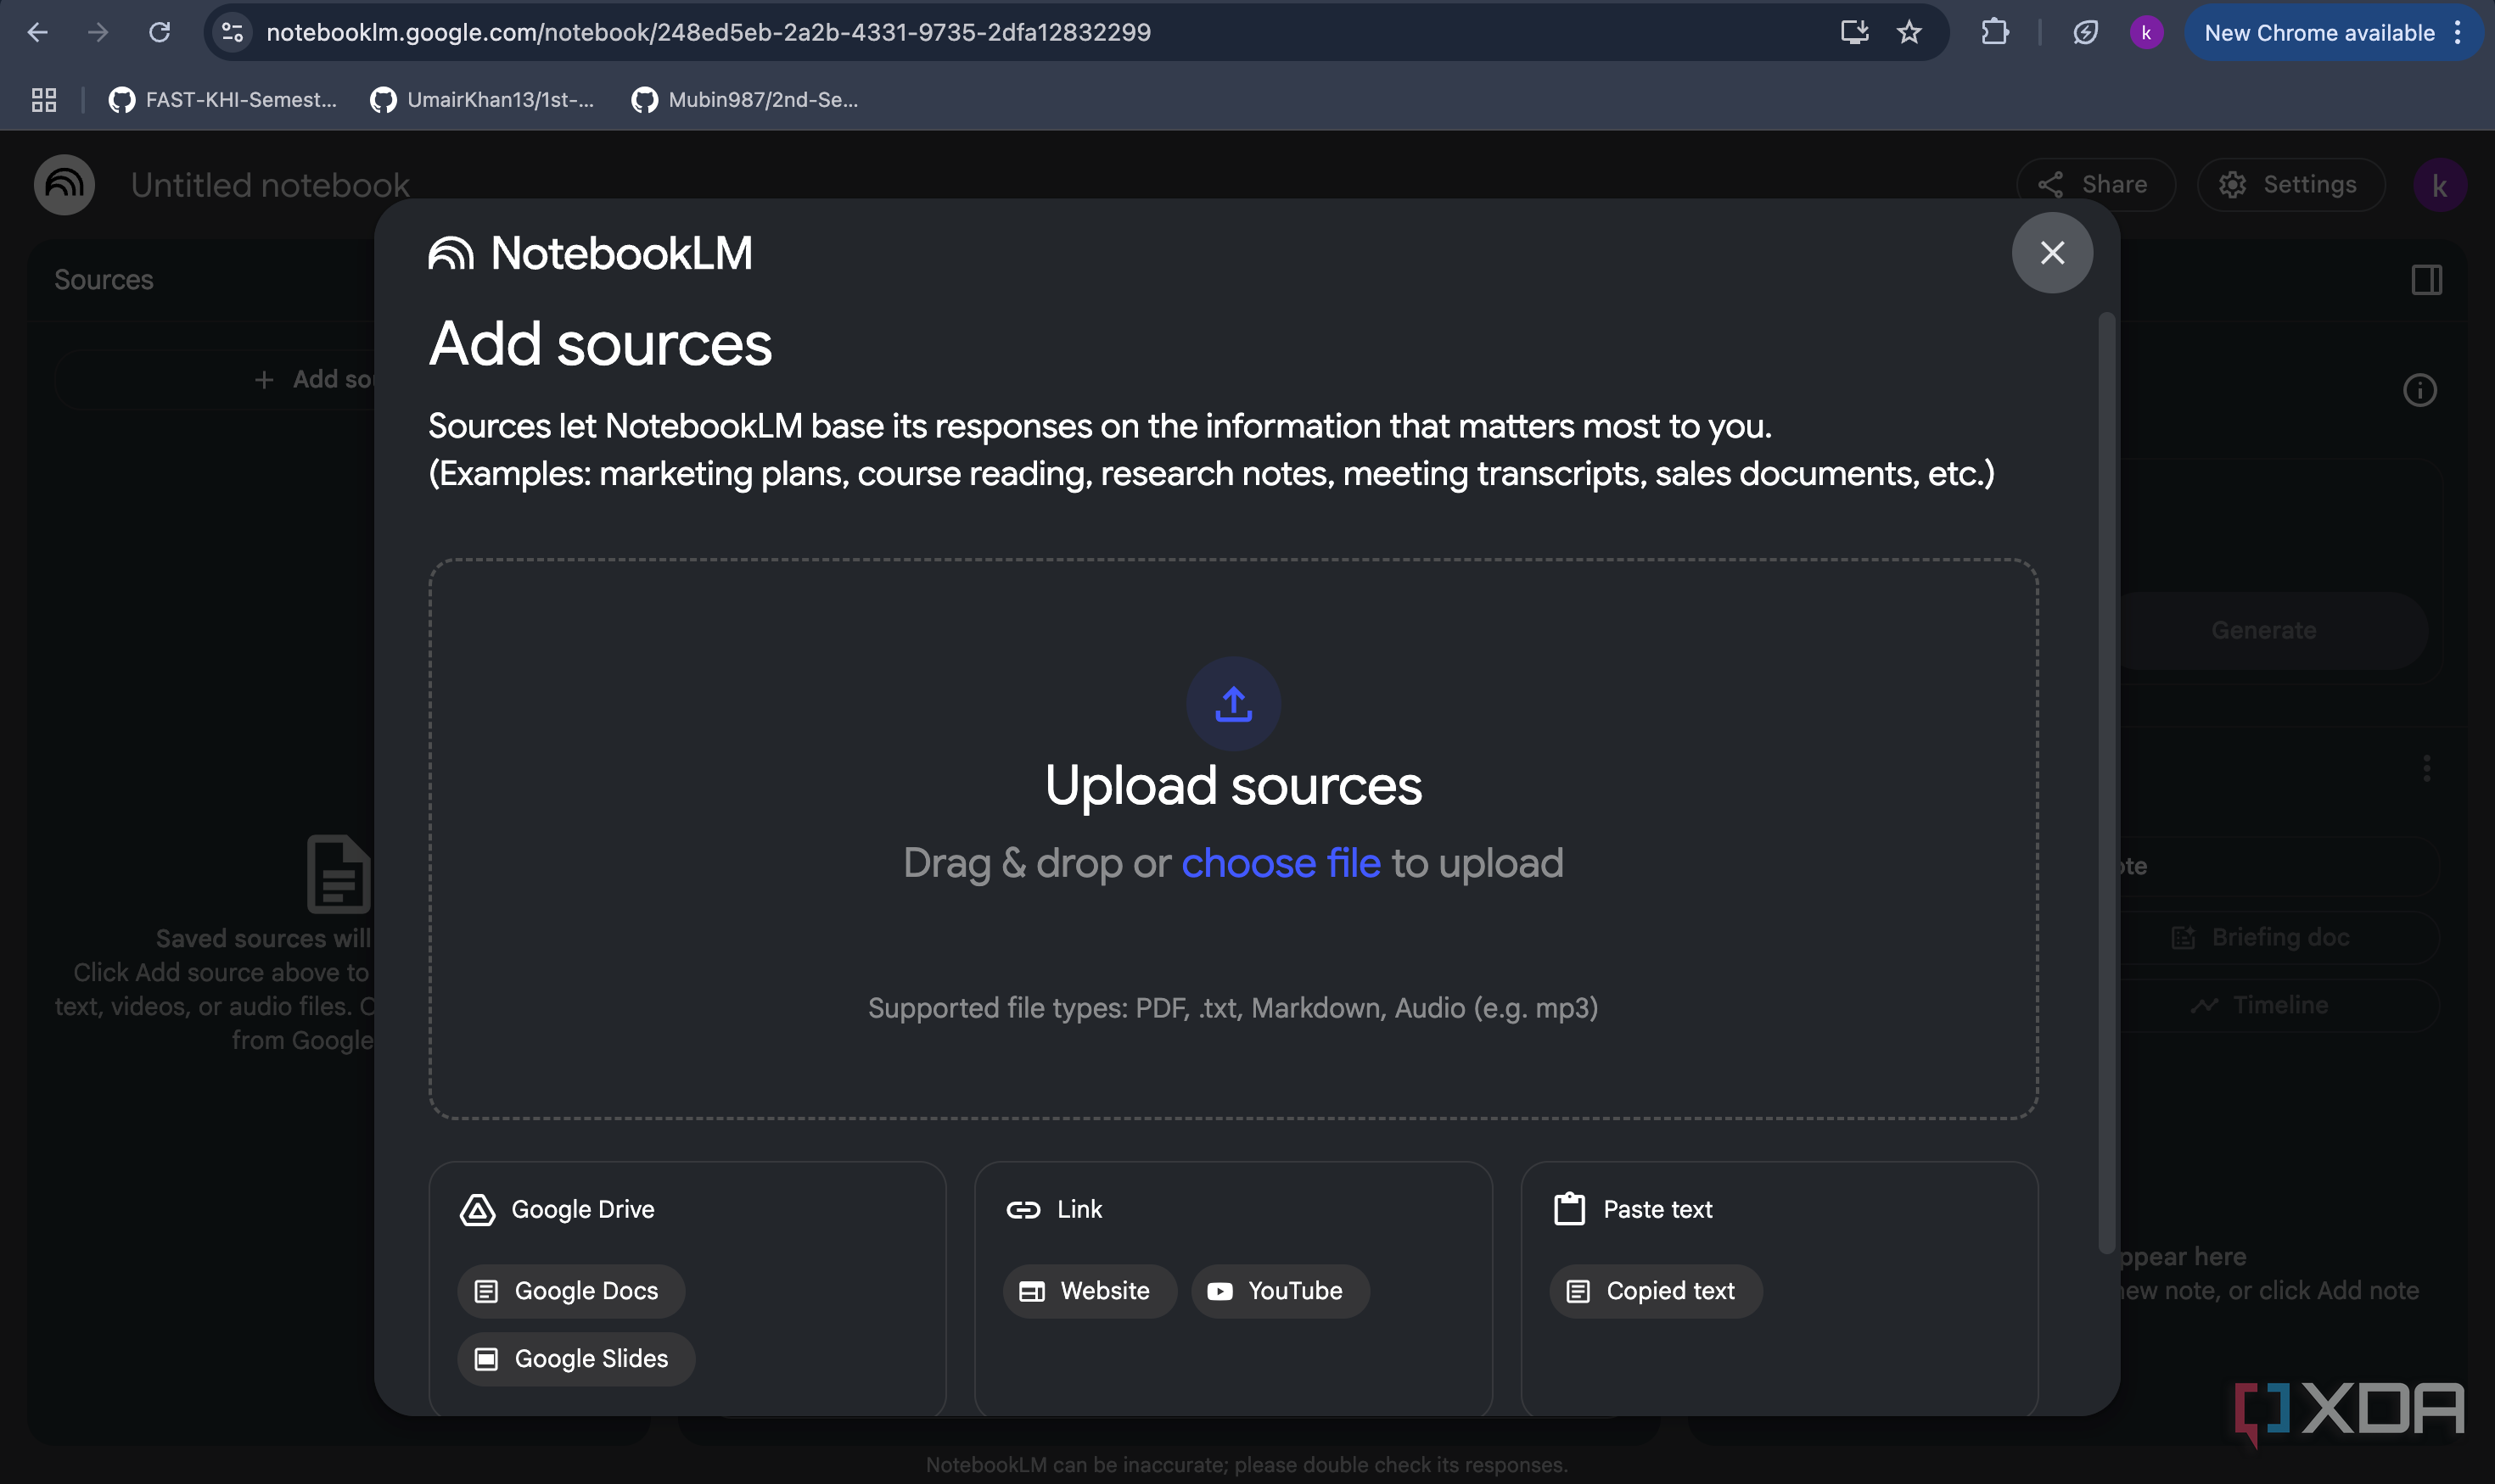Click the Google Drive triangle icon
Viewport: 2495px width, 1484px height.
[x=478, y=1210]
